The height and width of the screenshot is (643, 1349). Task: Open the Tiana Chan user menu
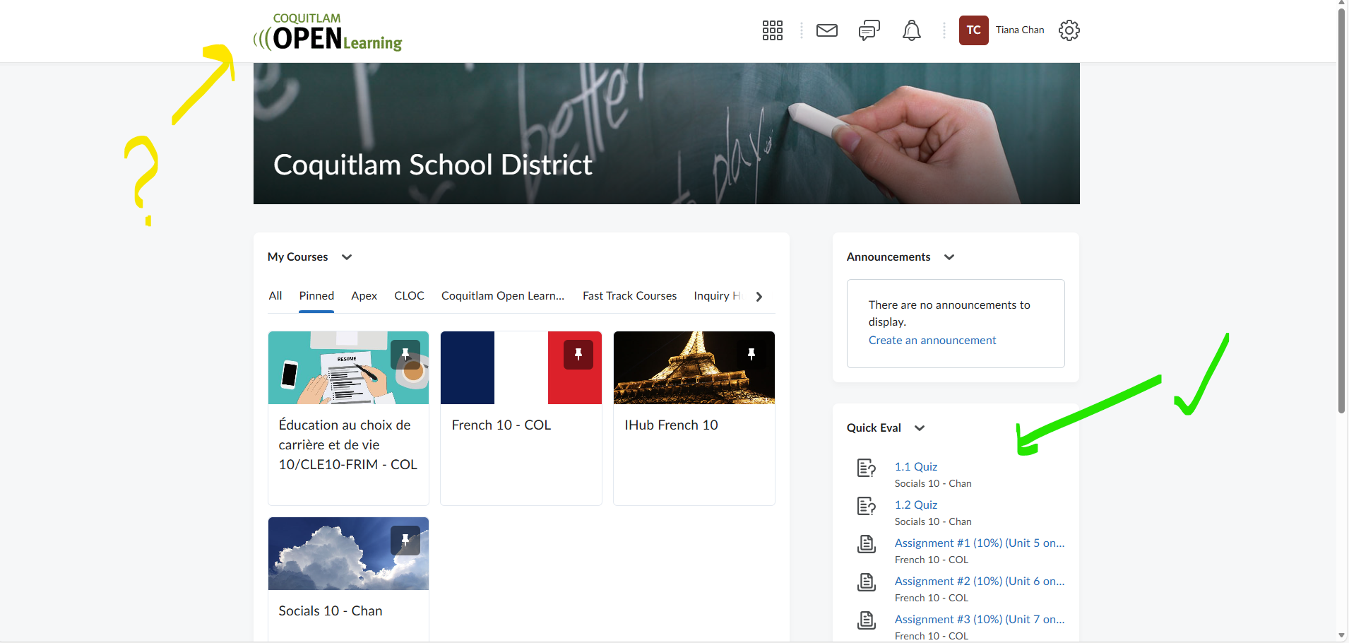(1020, 30)
